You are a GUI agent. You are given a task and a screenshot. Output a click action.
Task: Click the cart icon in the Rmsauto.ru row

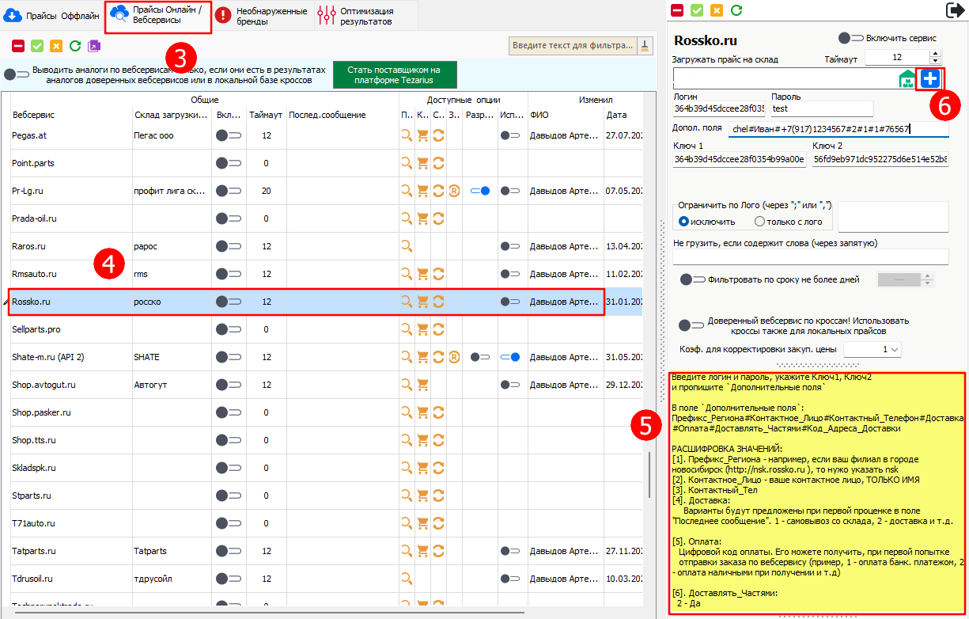[x=422, y=274]
